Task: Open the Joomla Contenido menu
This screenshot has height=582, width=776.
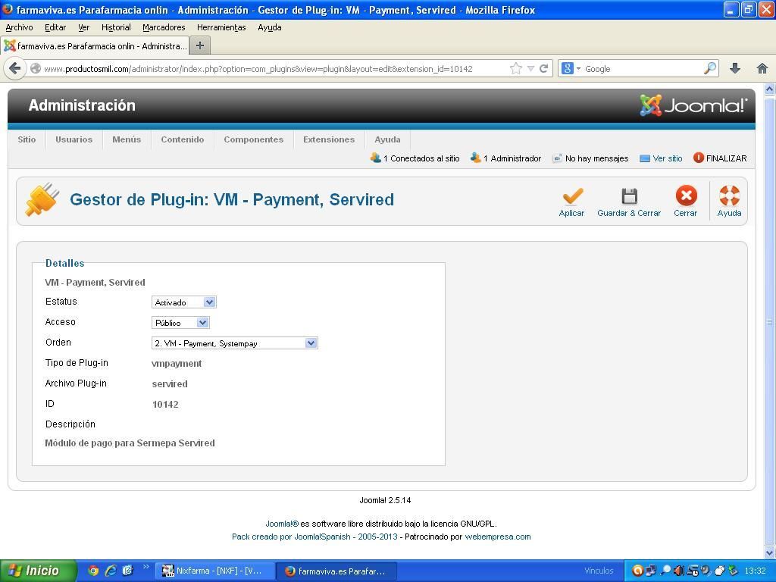Action: coord(183,139)
